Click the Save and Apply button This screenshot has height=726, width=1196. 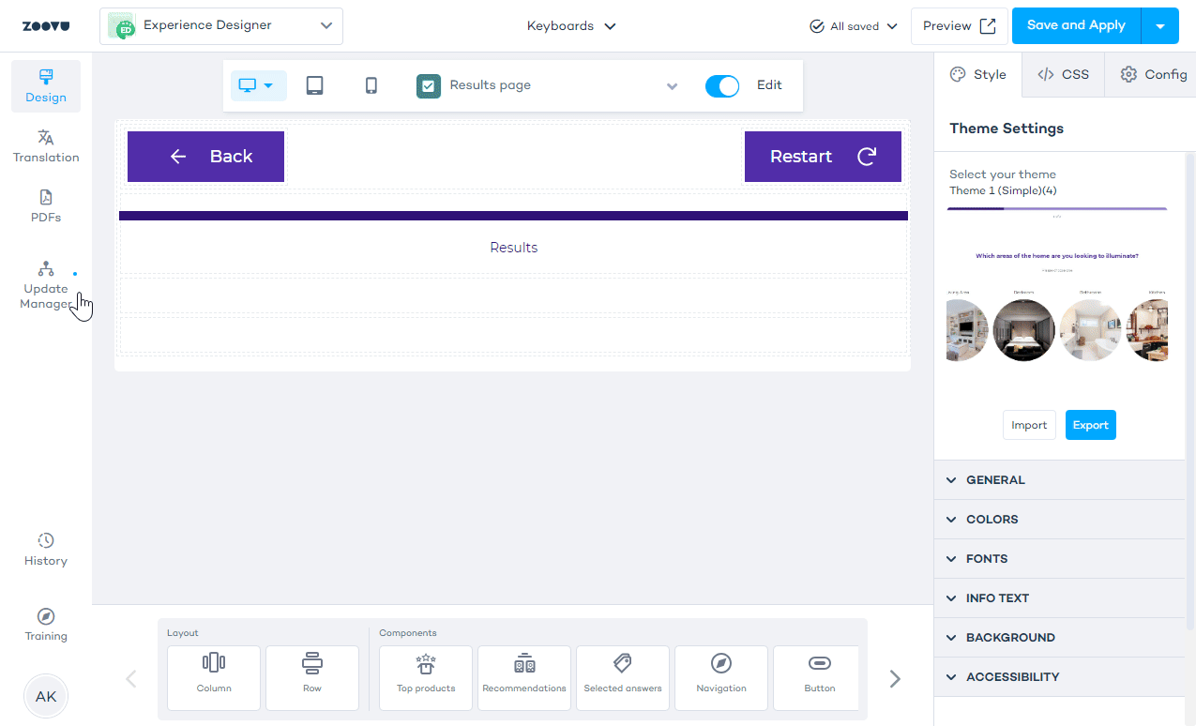(x=1076, y=25)
